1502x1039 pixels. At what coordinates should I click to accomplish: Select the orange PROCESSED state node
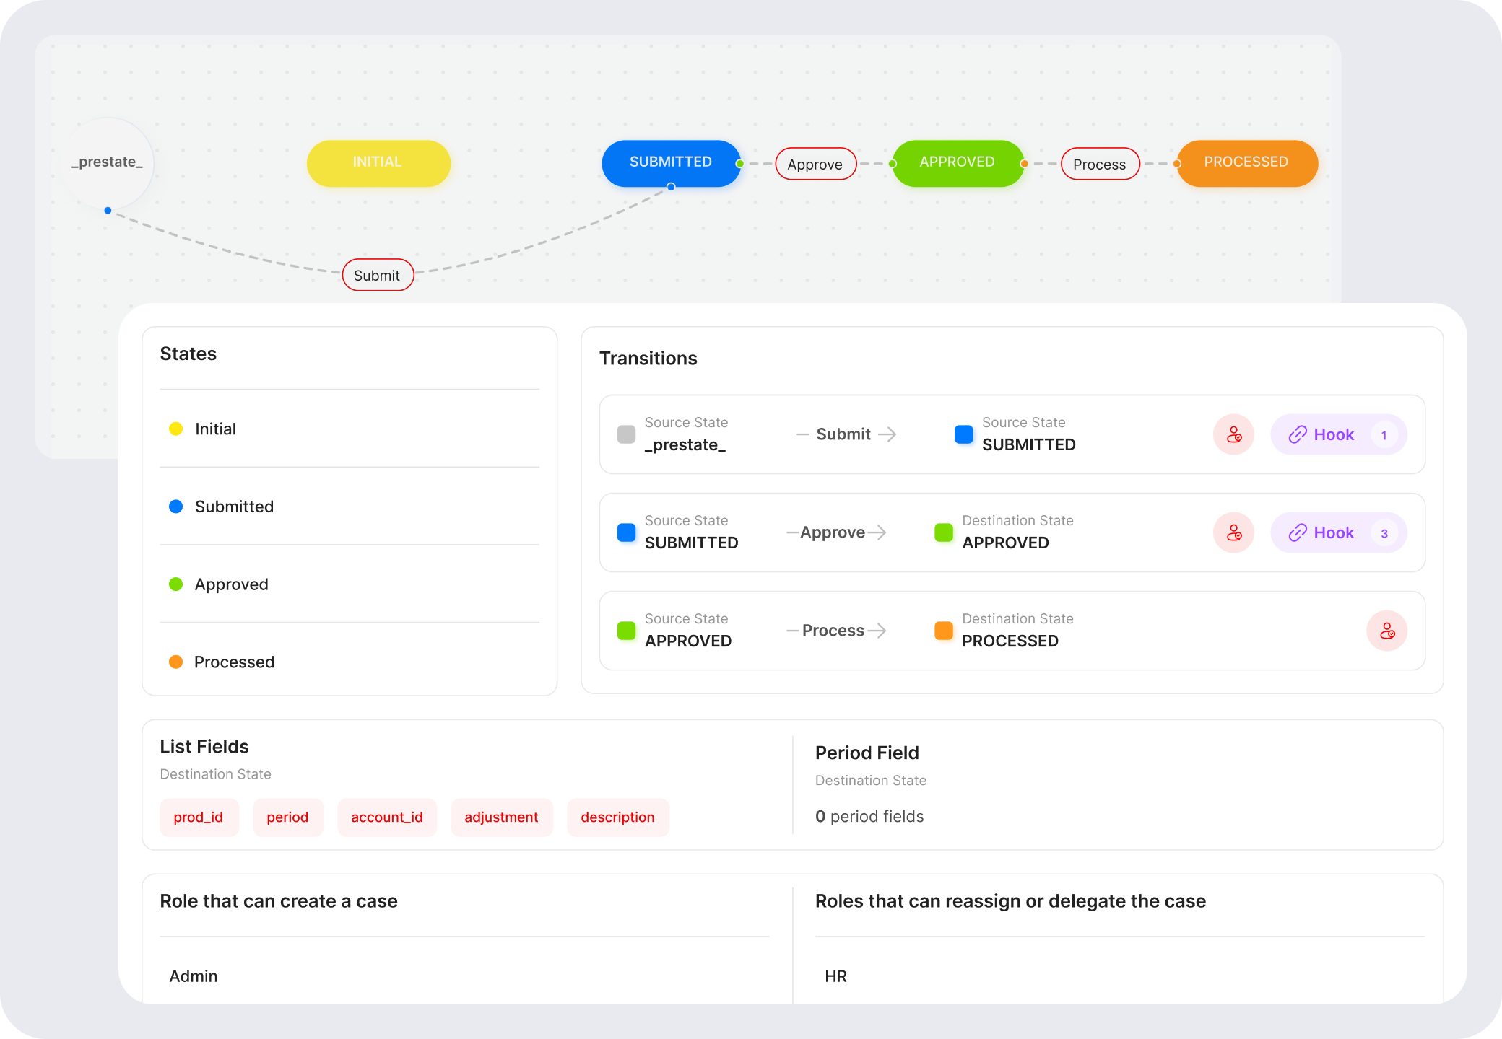(x=1246, y=163)
